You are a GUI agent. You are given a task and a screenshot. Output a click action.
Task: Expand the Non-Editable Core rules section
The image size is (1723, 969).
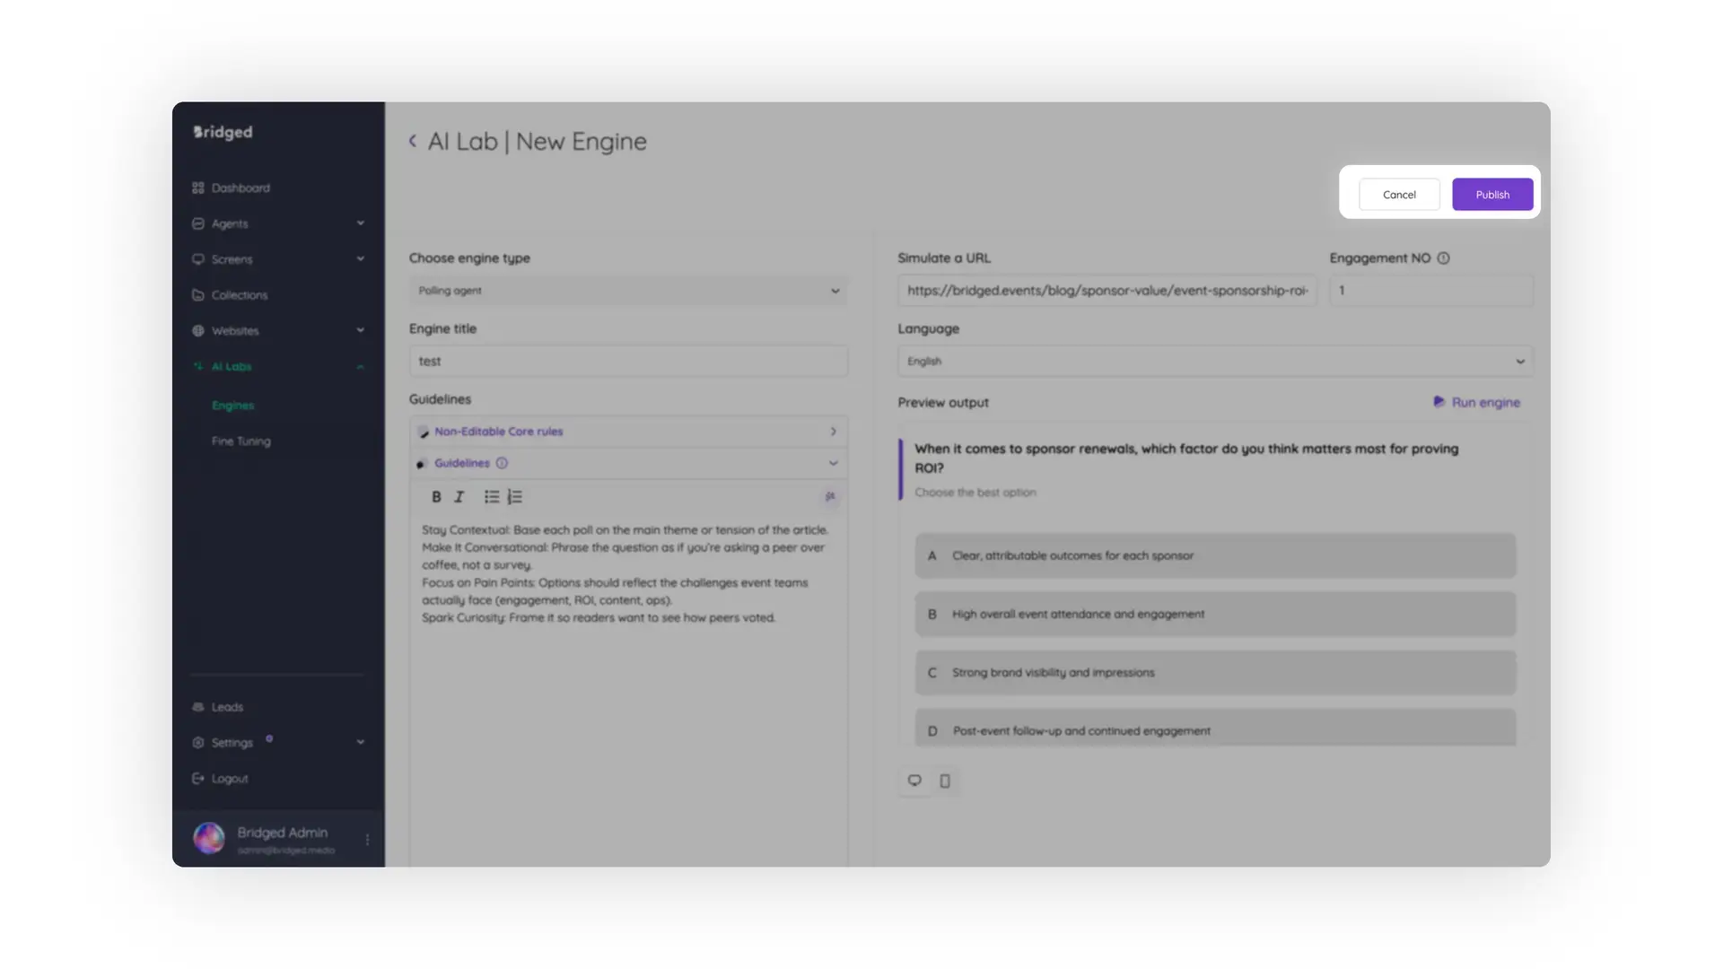pyautogui.click(x=833, y=432)
